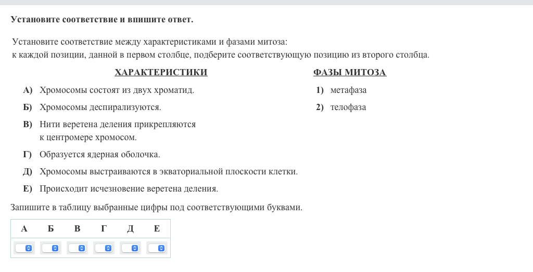Click statement 'Хромосомы деспирализуются'
This screenshot has width=533, height=272.
100,107
